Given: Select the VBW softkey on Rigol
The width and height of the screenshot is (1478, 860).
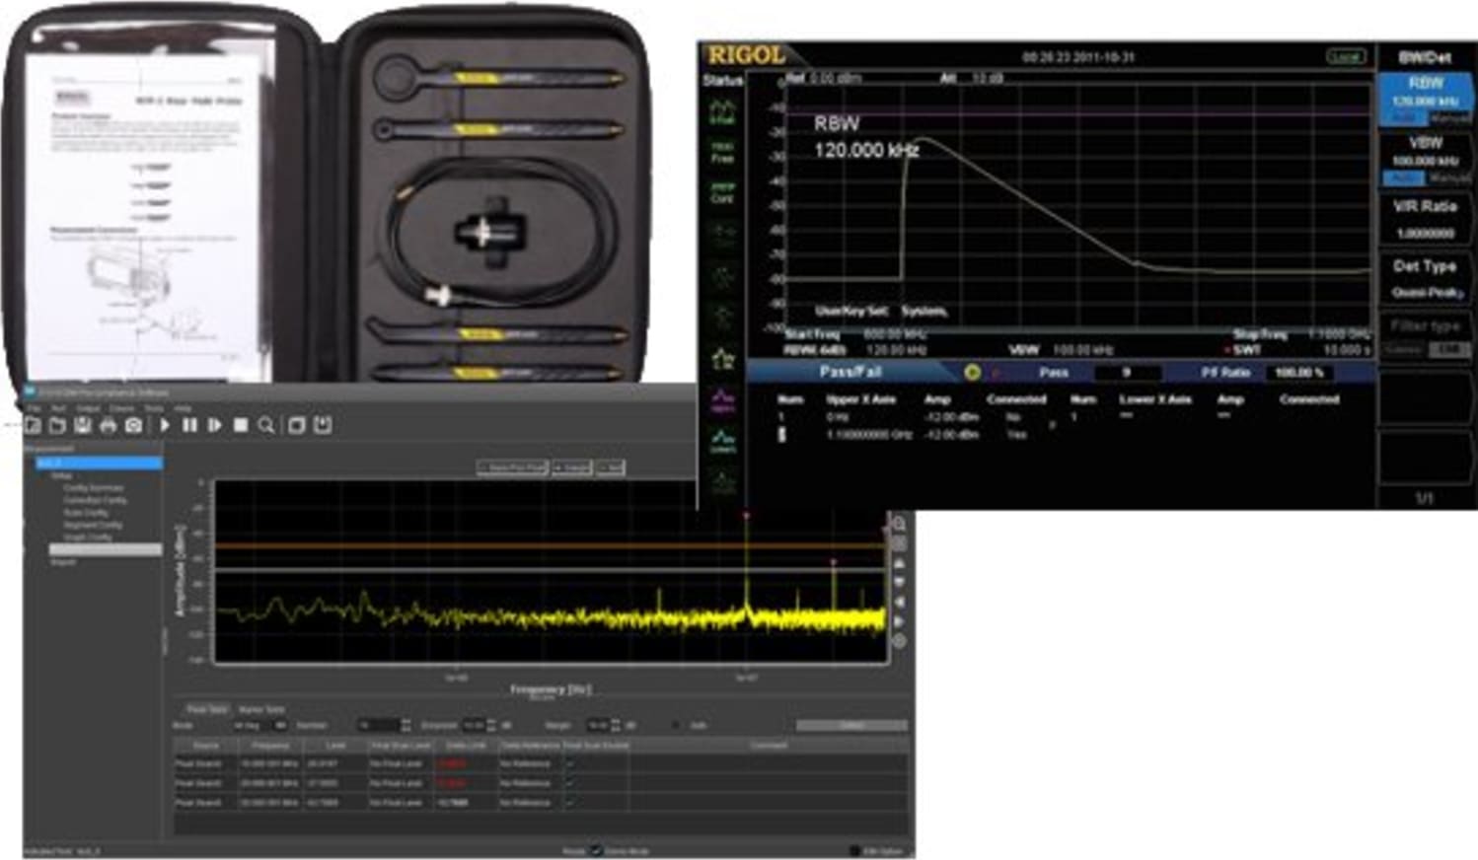Looking at the screenshot, I should pyautogui.click(x=1426, y=160).
